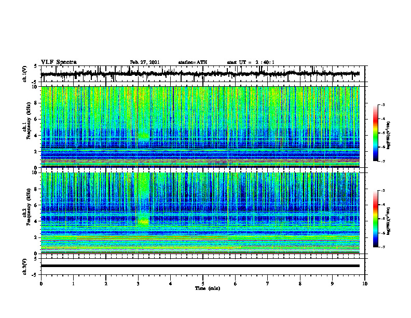Click the "1" label on time axis
Screen dimensions: 411x318
(x=73, y=284)
